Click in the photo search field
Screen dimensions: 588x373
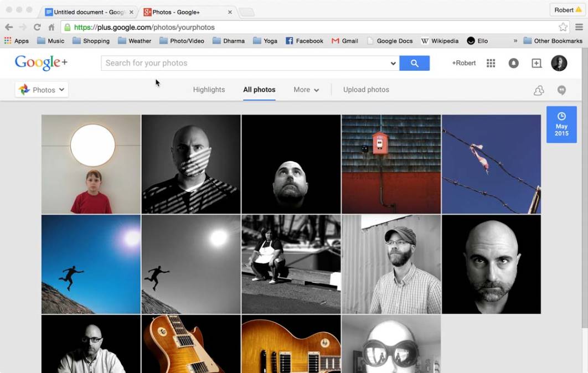pos(244,63)
